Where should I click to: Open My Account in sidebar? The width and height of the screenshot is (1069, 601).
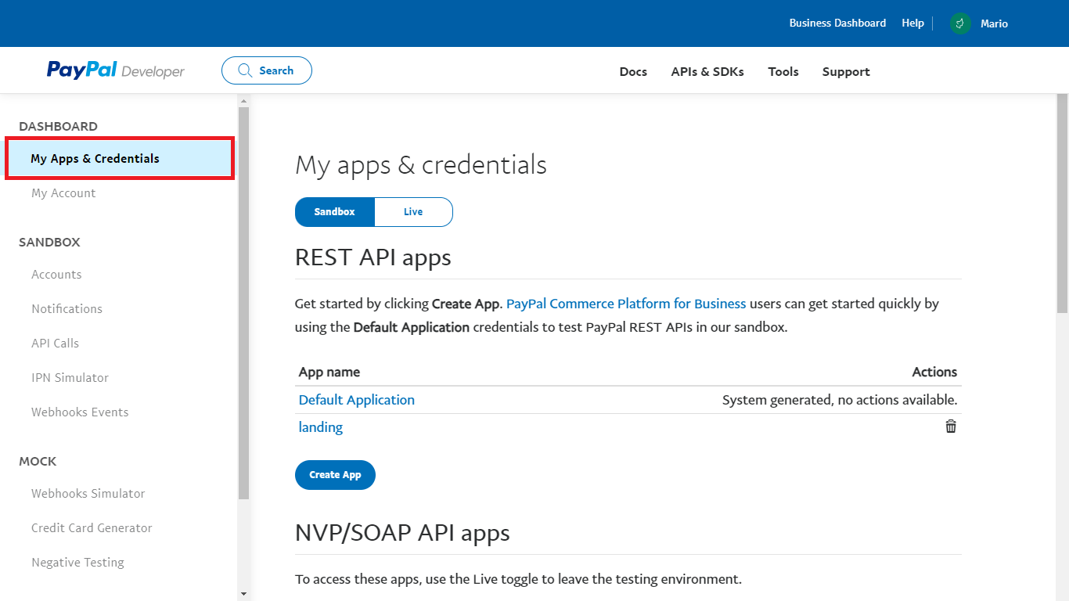[x=63, y=193]
